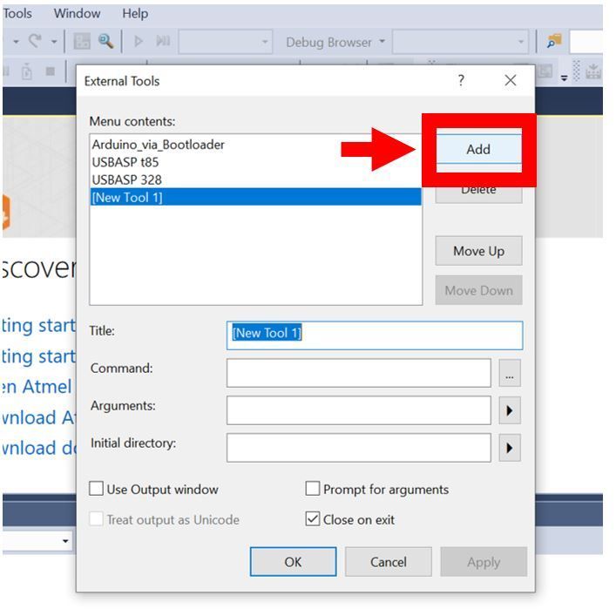Click the toolbar overflow options arrow at right
616x609 pixels.
click(564, 78)
